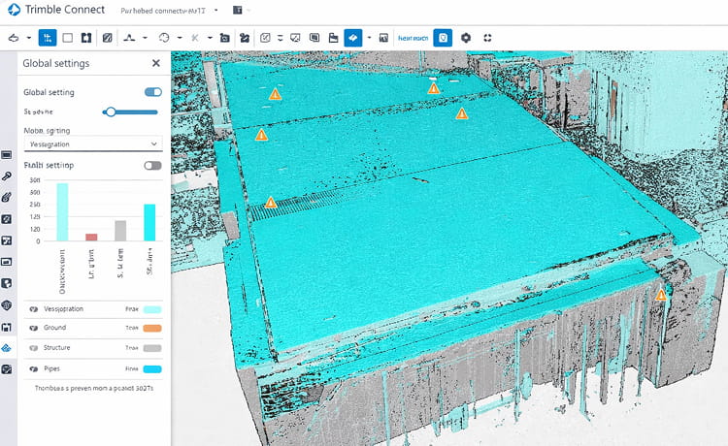
Task: Click the "Pipes" legend label
Action: (51, 368)
